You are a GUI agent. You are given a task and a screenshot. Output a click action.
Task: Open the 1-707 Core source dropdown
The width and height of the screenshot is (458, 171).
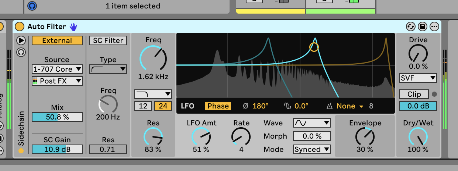coord(57,69)
